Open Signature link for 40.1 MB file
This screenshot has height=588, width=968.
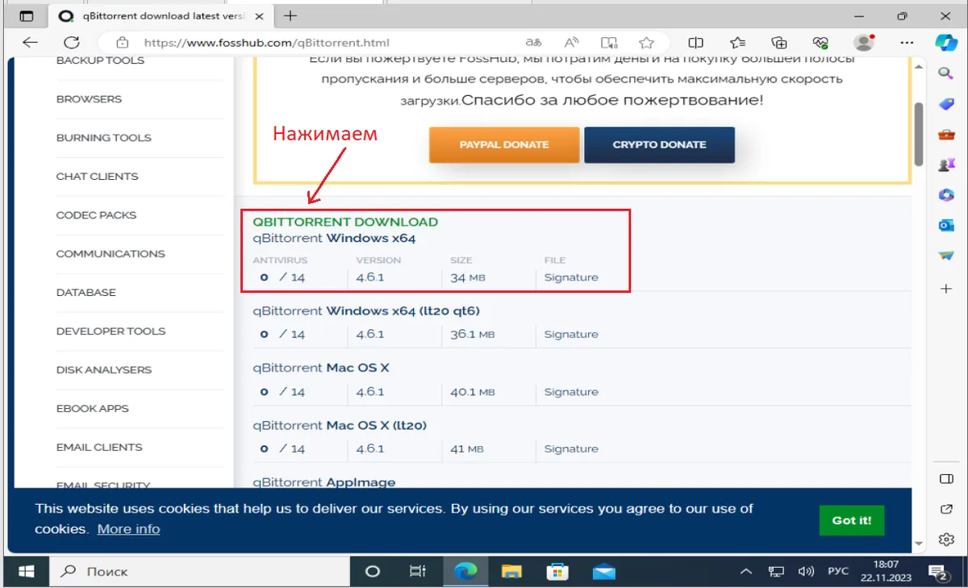571,392
